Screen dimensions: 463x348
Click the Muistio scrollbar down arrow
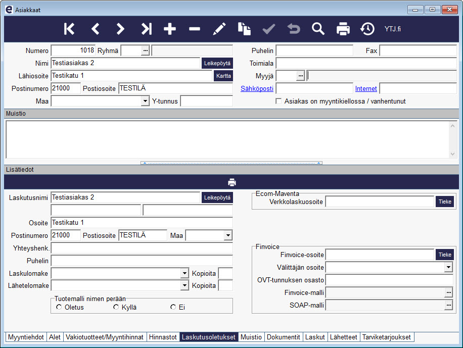[x=452, y=154]
